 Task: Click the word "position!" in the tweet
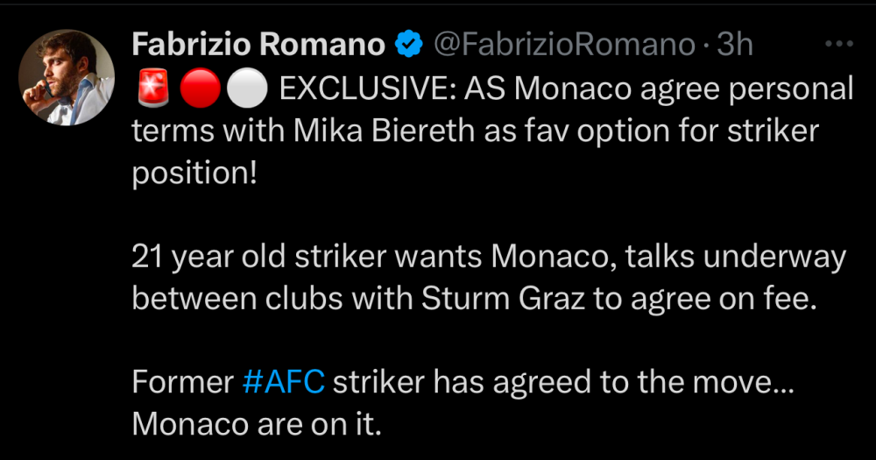click(x=194, y=173)
